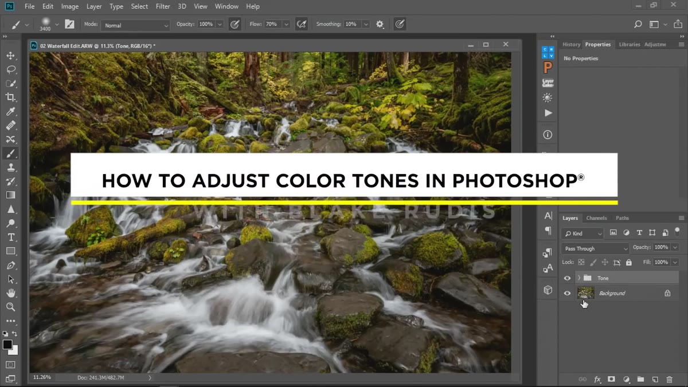Open the Info panel icon
The height and width of the screenshot is (387, 688).
[x=548, y=135]
